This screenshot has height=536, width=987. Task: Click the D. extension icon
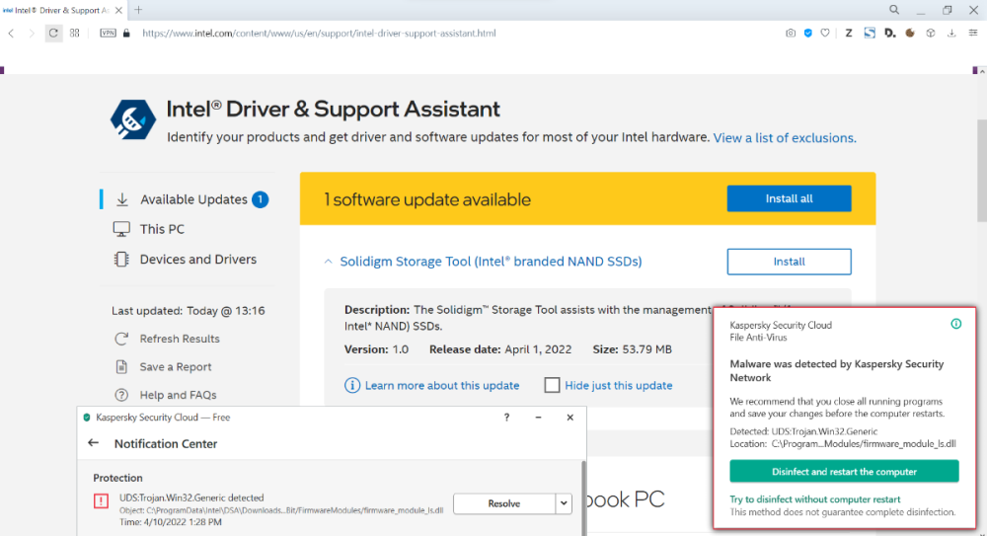click(x=889, y=34)
